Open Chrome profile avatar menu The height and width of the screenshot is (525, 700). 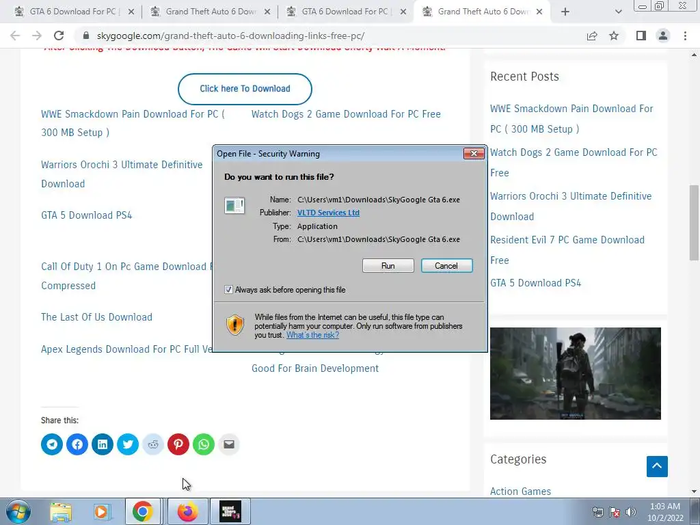[663, 36]
